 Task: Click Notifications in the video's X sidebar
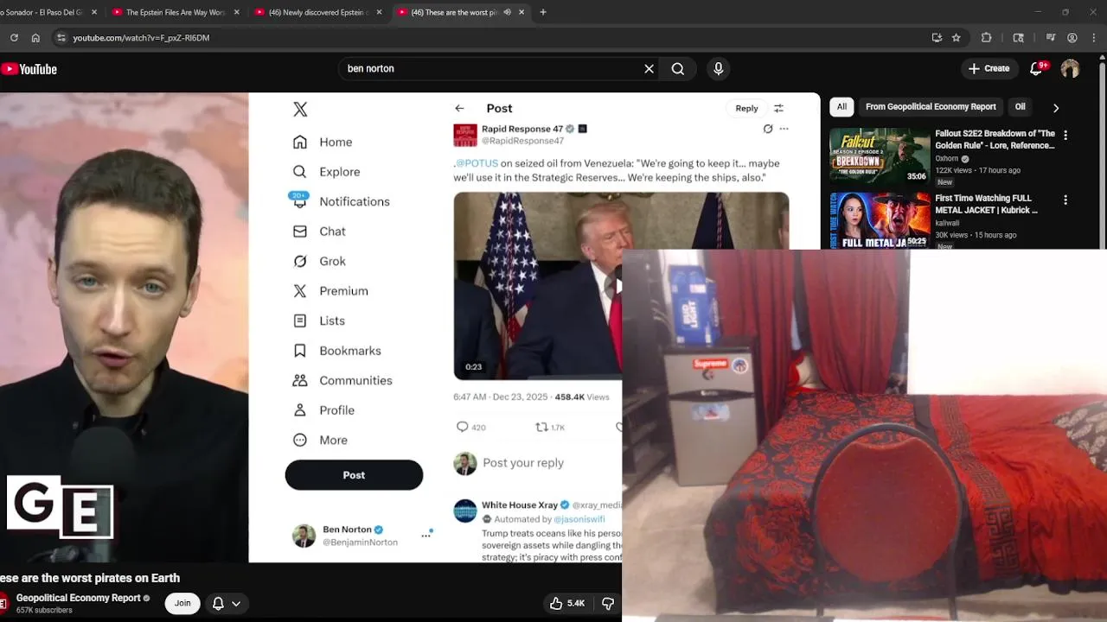click(x=355, y=201)
